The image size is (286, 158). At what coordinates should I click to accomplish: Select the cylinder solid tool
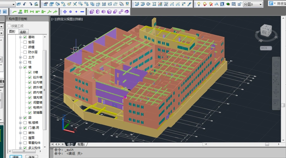point(98,12)
